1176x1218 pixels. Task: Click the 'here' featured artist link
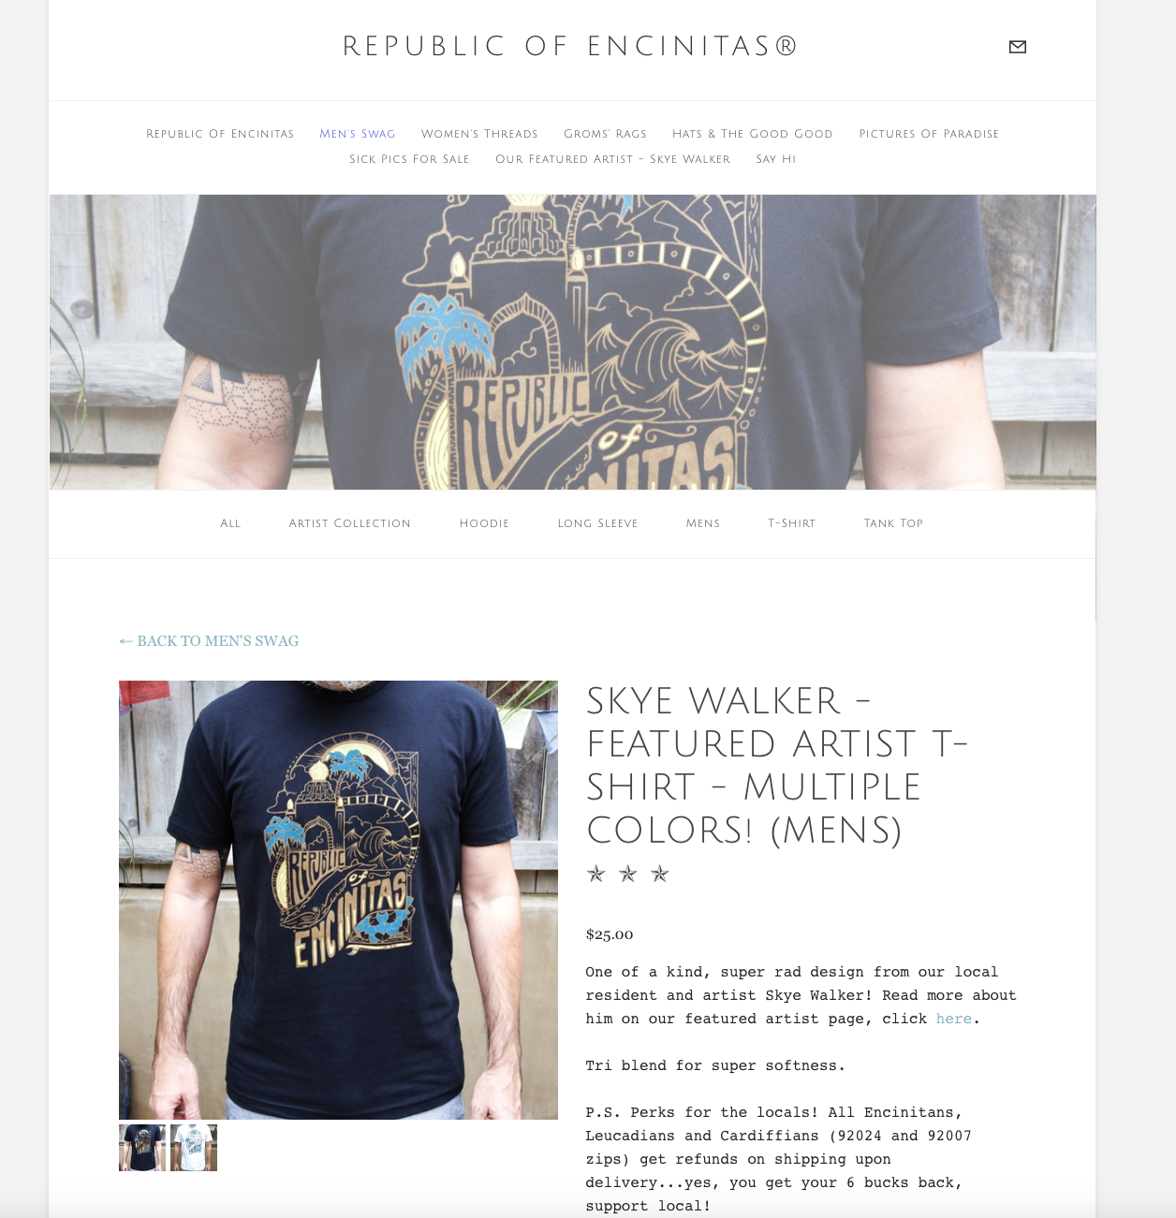[954, 1019]
